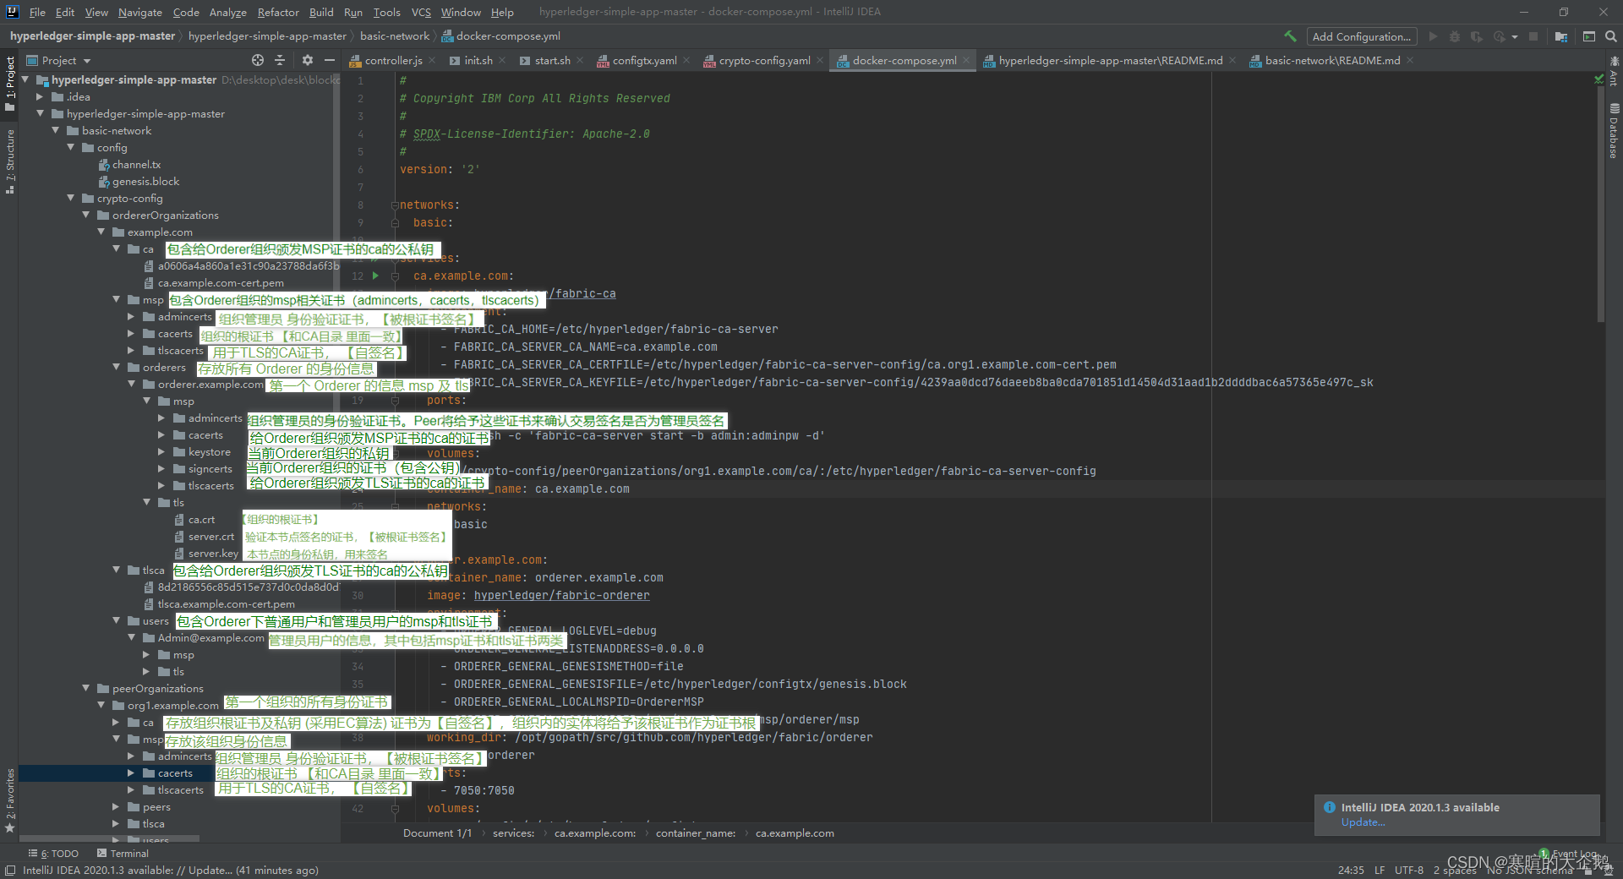This screenshot has height=879, width=1623.
Task: Click the editor vertical scrollbar
Action: [x=1601, y=203]
